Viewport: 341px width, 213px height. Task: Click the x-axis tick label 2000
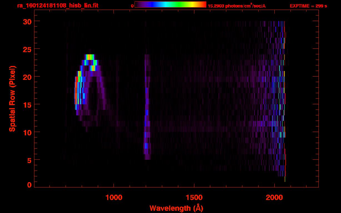[x=274, y=197]
